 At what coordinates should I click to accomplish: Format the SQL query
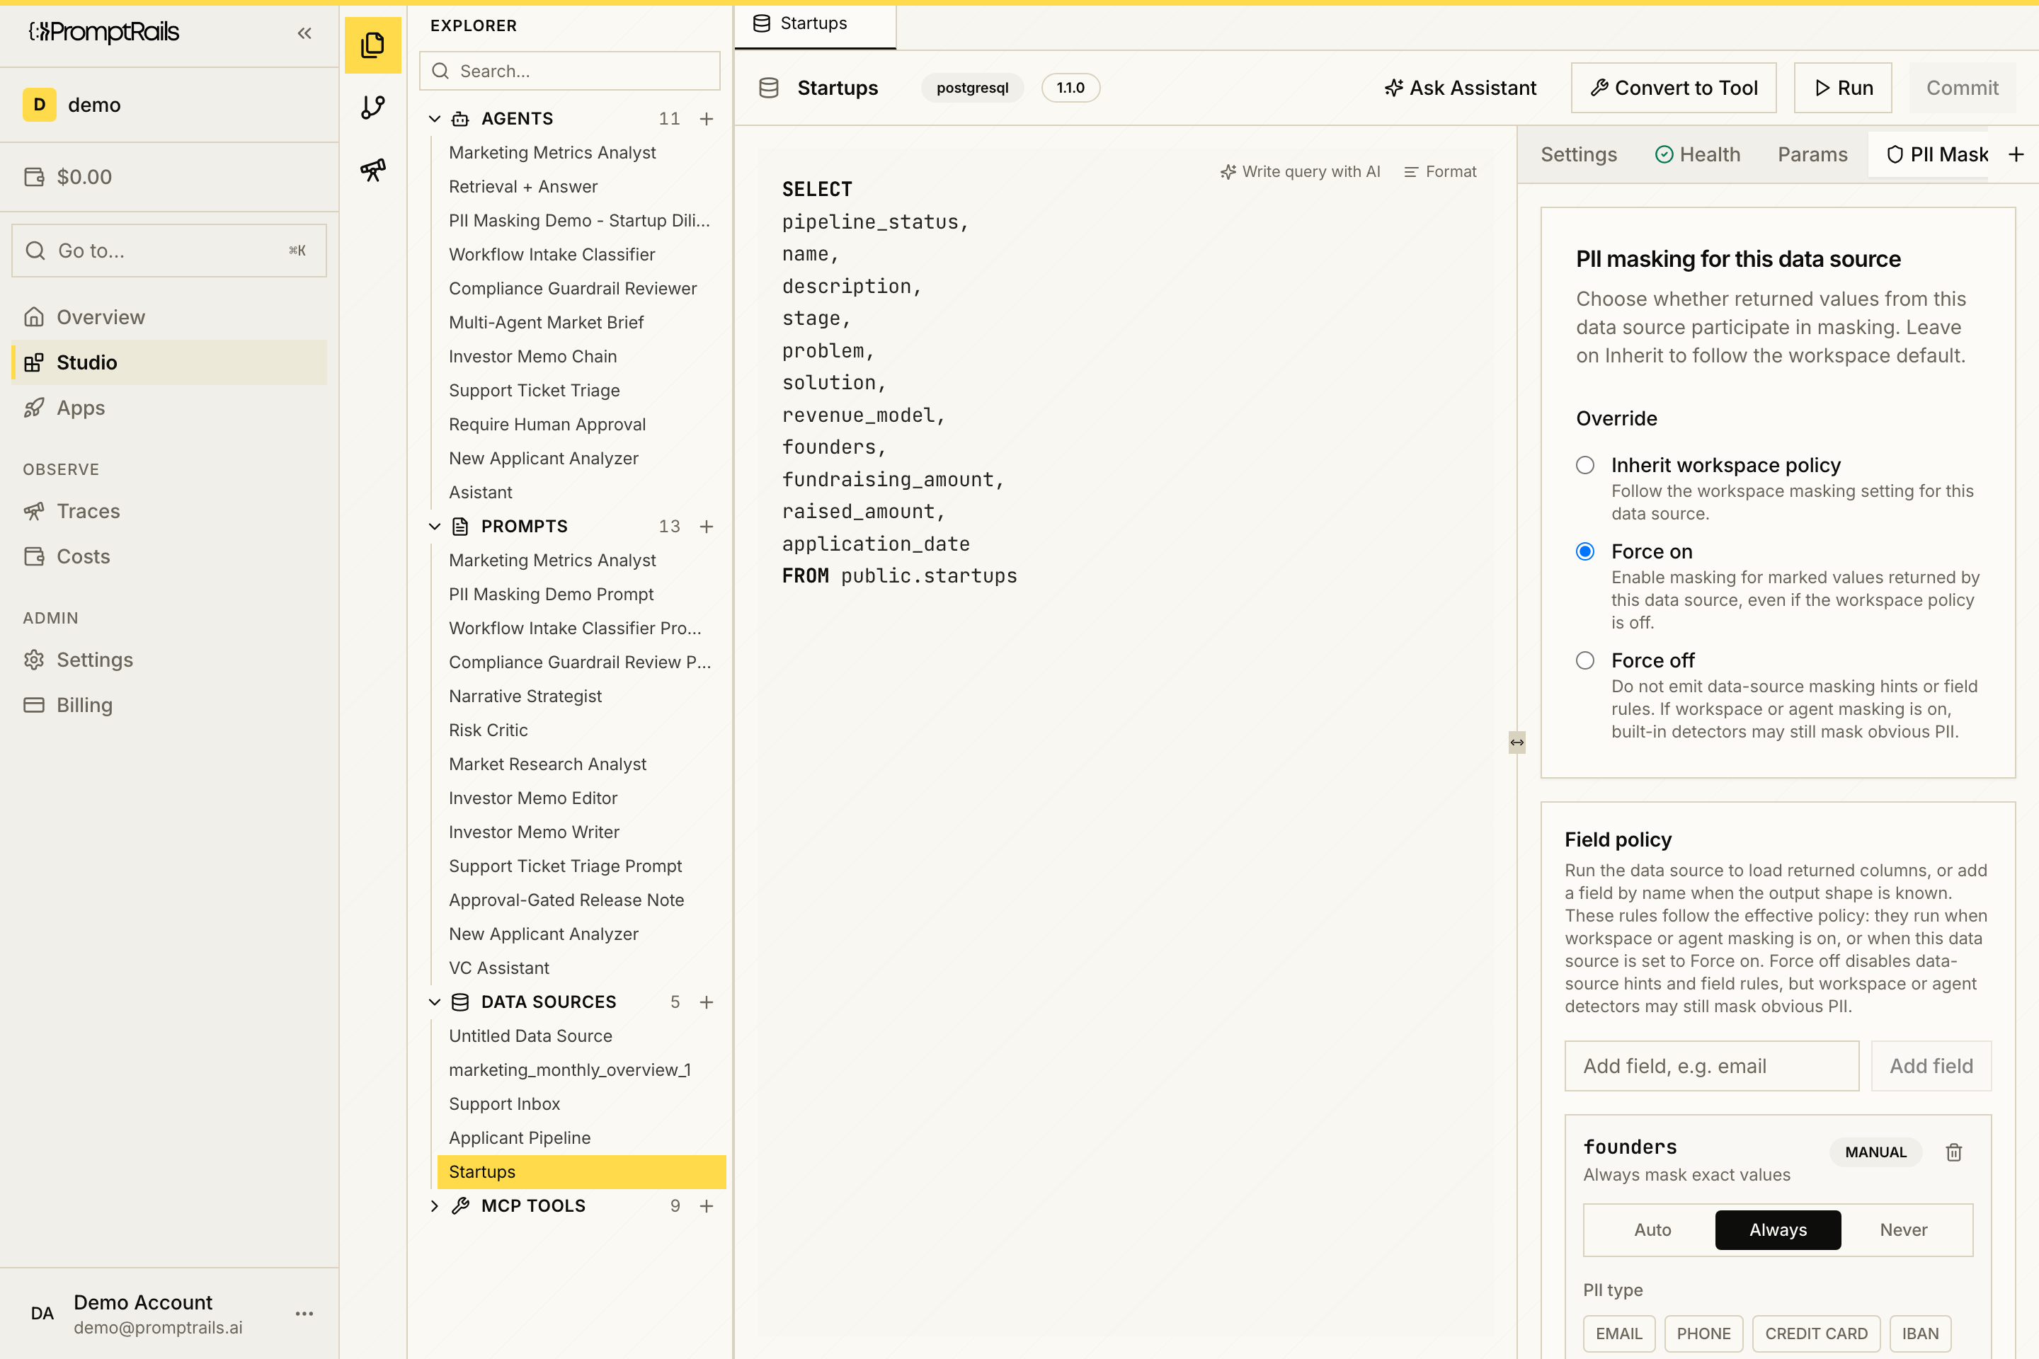coord(1440,171)
